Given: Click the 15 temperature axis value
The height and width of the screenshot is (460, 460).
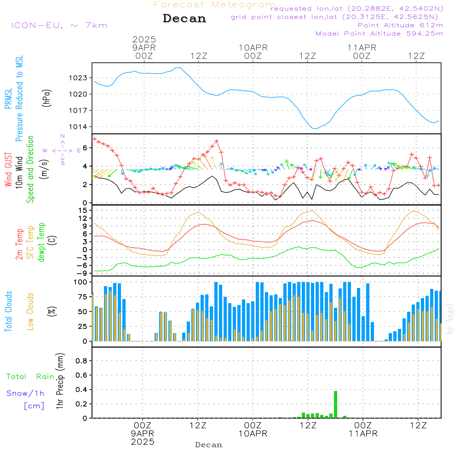Looking at the screenshot, I should (x=83, y=210).
